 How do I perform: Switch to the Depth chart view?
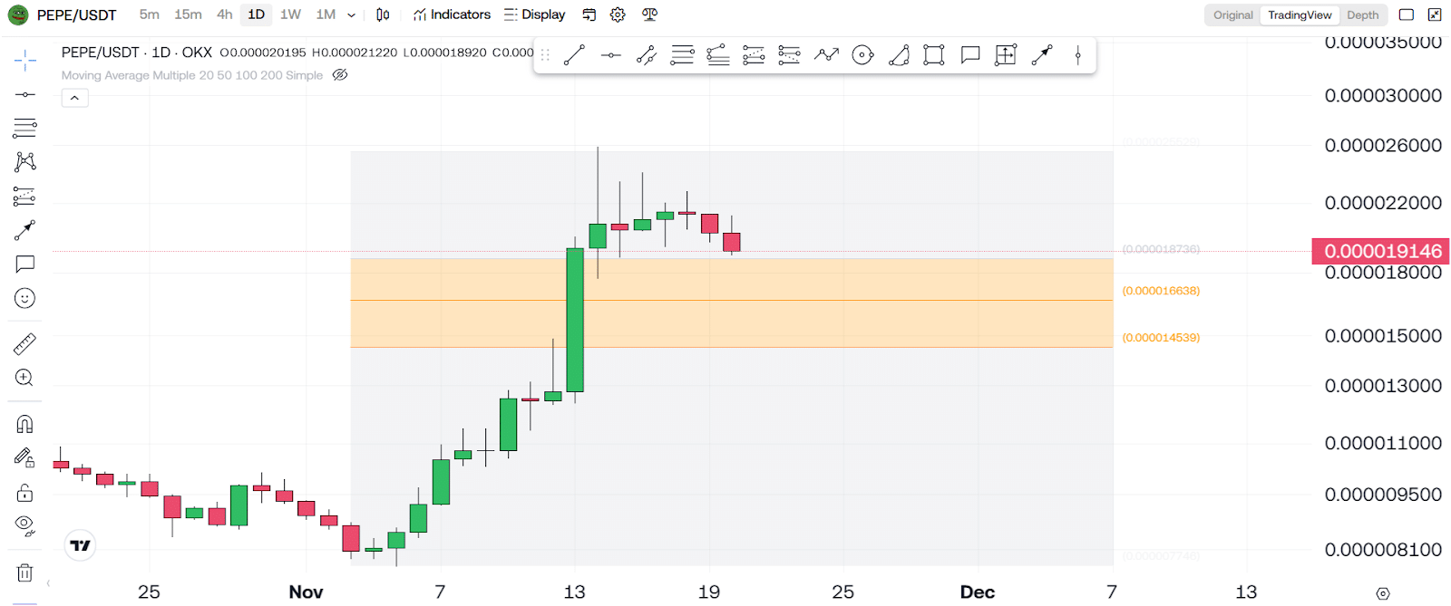pyautogui.click(x=1362, y=14)
